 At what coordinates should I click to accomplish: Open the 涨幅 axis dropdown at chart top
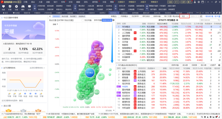click(x=55, y=24)
